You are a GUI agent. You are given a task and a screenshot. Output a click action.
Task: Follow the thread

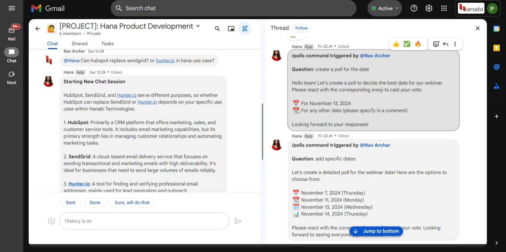click(x=301, y=28)
